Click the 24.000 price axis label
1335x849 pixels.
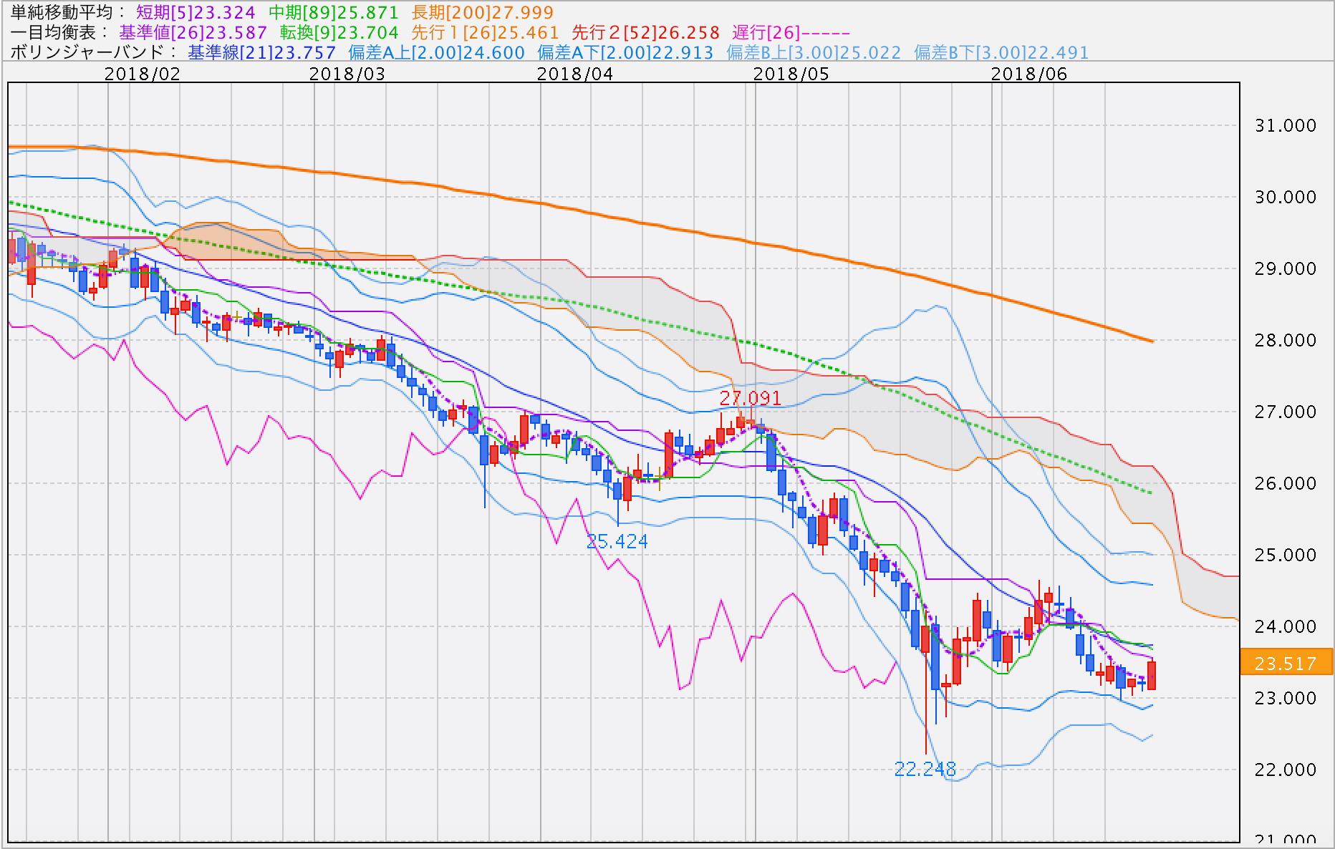(x=1286, y=626)
